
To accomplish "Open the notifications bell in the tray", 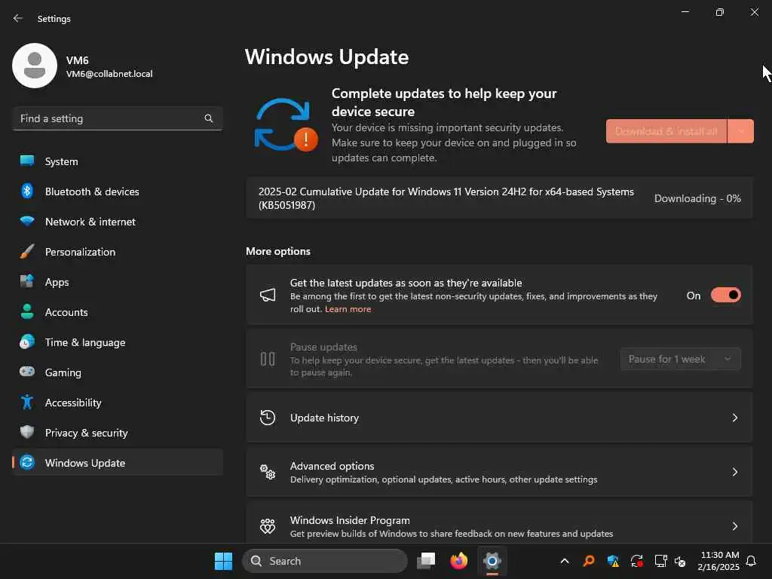I will tap(751, 561).
